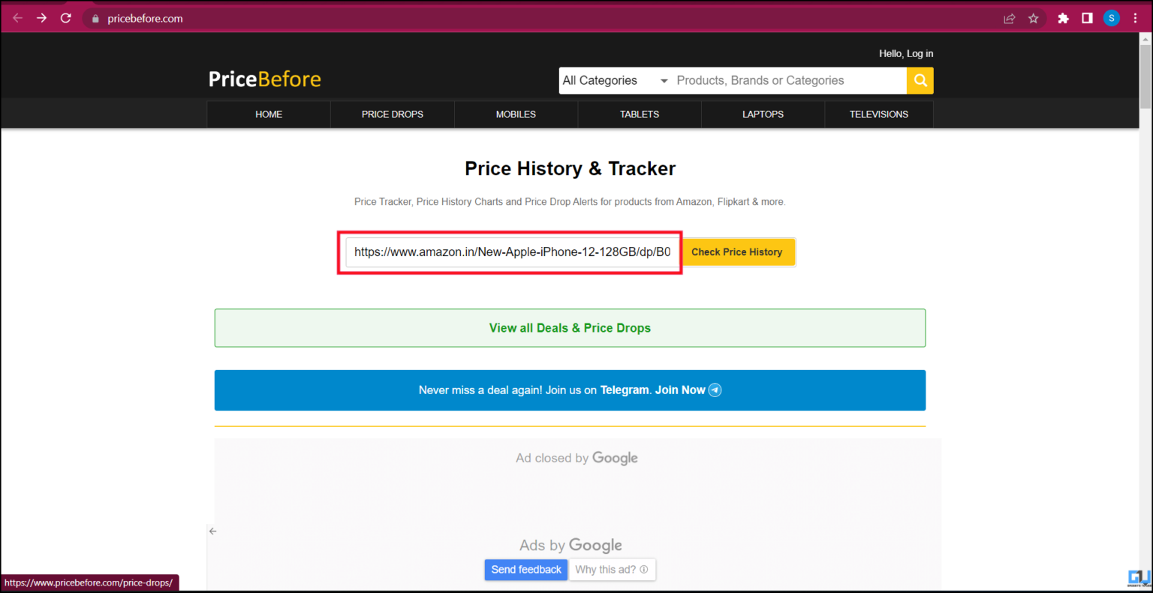This screenshot has width=1153, height=593.
Task: Open the Chrome three-dot menu
Action: tap(1136, 17)
